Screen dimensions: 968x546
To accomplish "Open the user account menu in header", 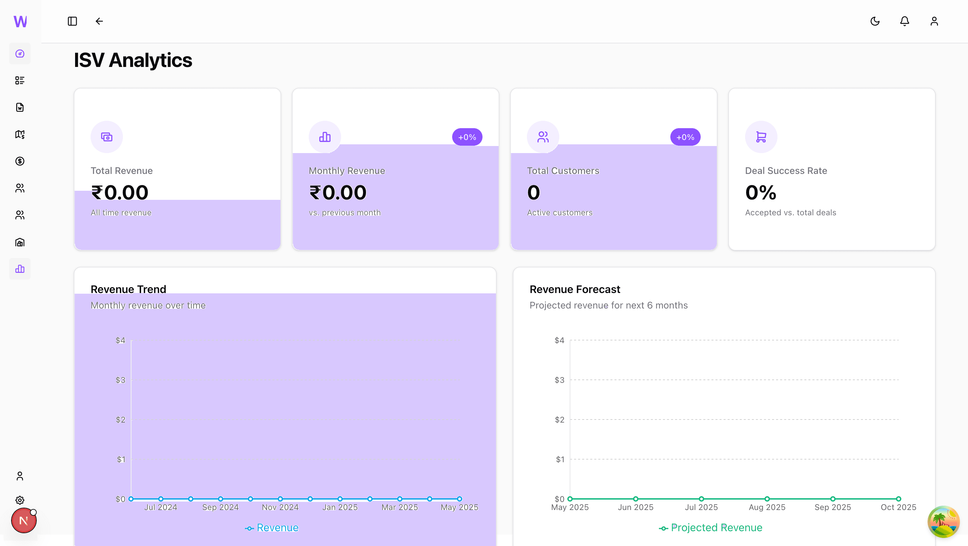I will click(934, 22).
